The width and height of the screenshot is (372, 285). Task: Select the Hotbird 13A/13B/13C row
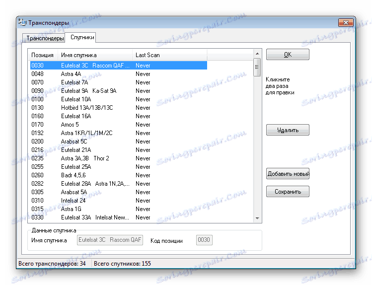pyautogui.click(x=119, y=108)
